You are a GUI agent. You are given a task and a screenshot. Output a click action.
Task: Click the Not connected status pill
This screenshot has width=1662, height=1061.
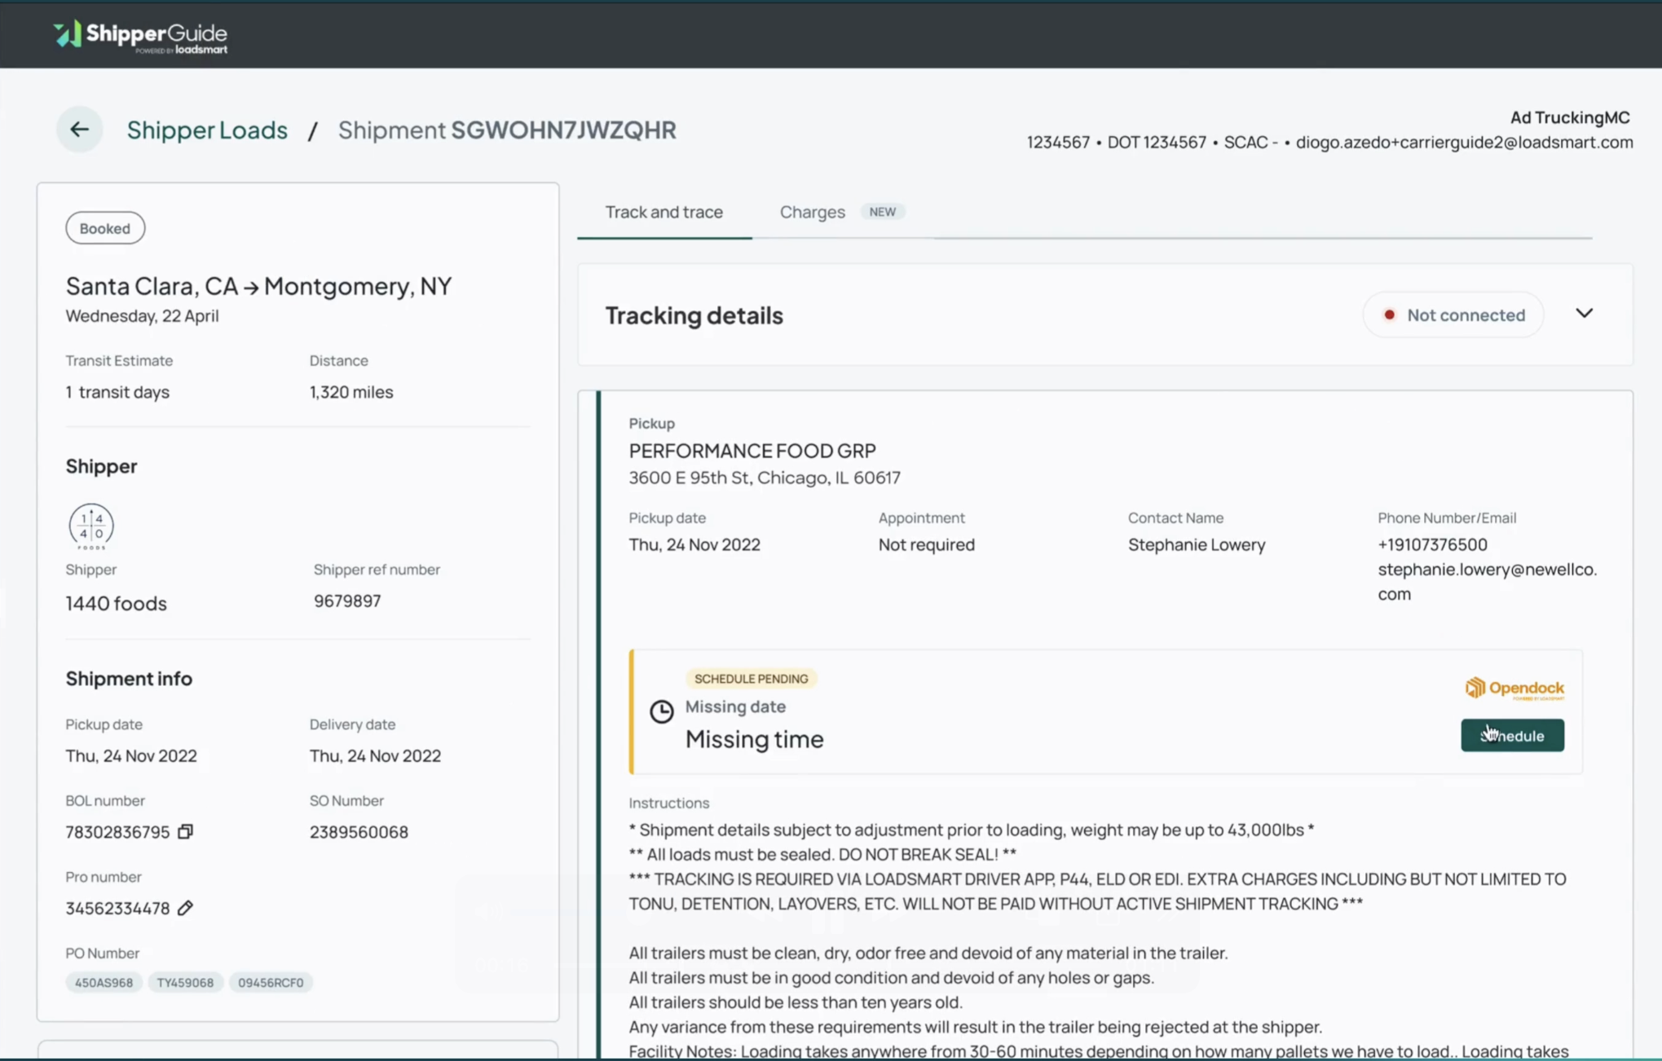[1453, 315]
